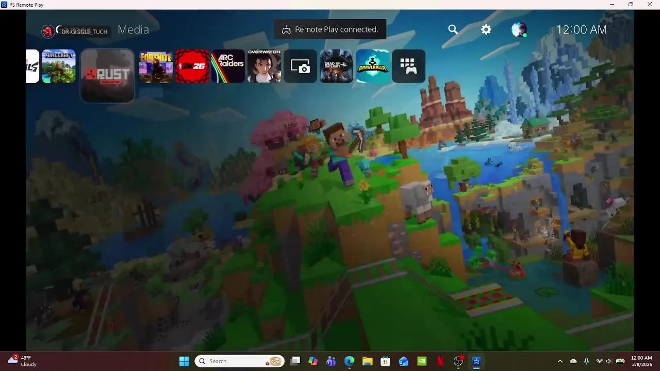Screen dimensions: 660x371
Task: Open Wi-Fi network tray icon
Action: [x=599, y=361]
